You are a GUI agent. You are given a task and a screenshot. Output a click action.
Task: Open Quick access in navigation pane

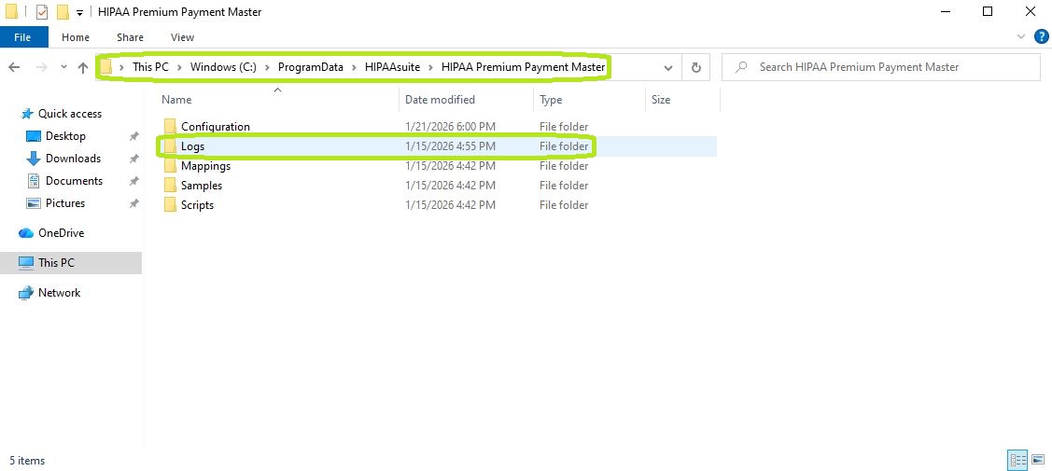pyautogui.click(x=70, y=114)
